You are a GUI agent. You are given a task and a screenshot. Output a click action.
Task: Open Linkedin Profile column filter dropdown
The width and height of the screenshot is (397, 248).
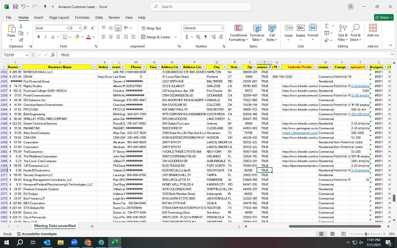tap(315, 67)
